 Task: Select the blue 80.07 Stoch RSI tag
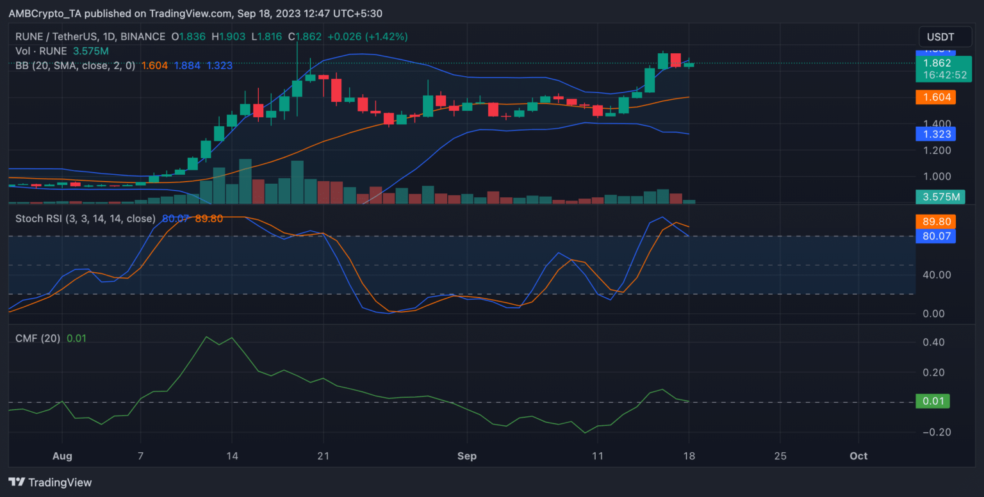(x=935, y=236)
